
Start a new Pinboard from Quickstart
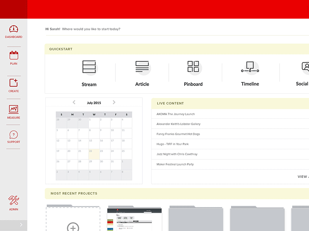[193, 74]
